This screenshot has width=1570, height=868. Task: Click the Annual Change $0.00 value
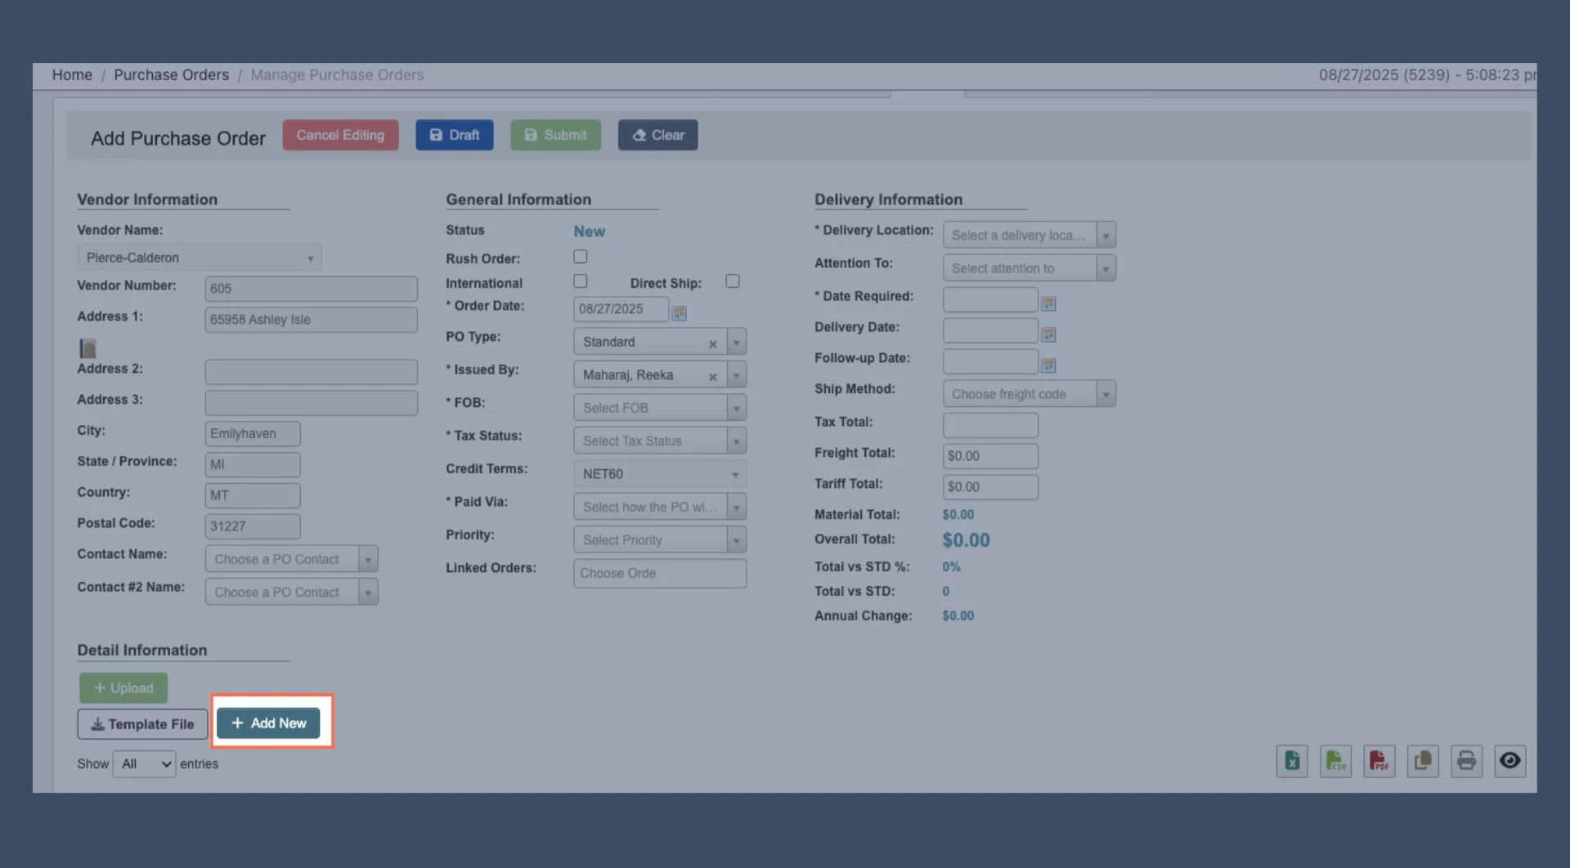[x=958, y=616]
